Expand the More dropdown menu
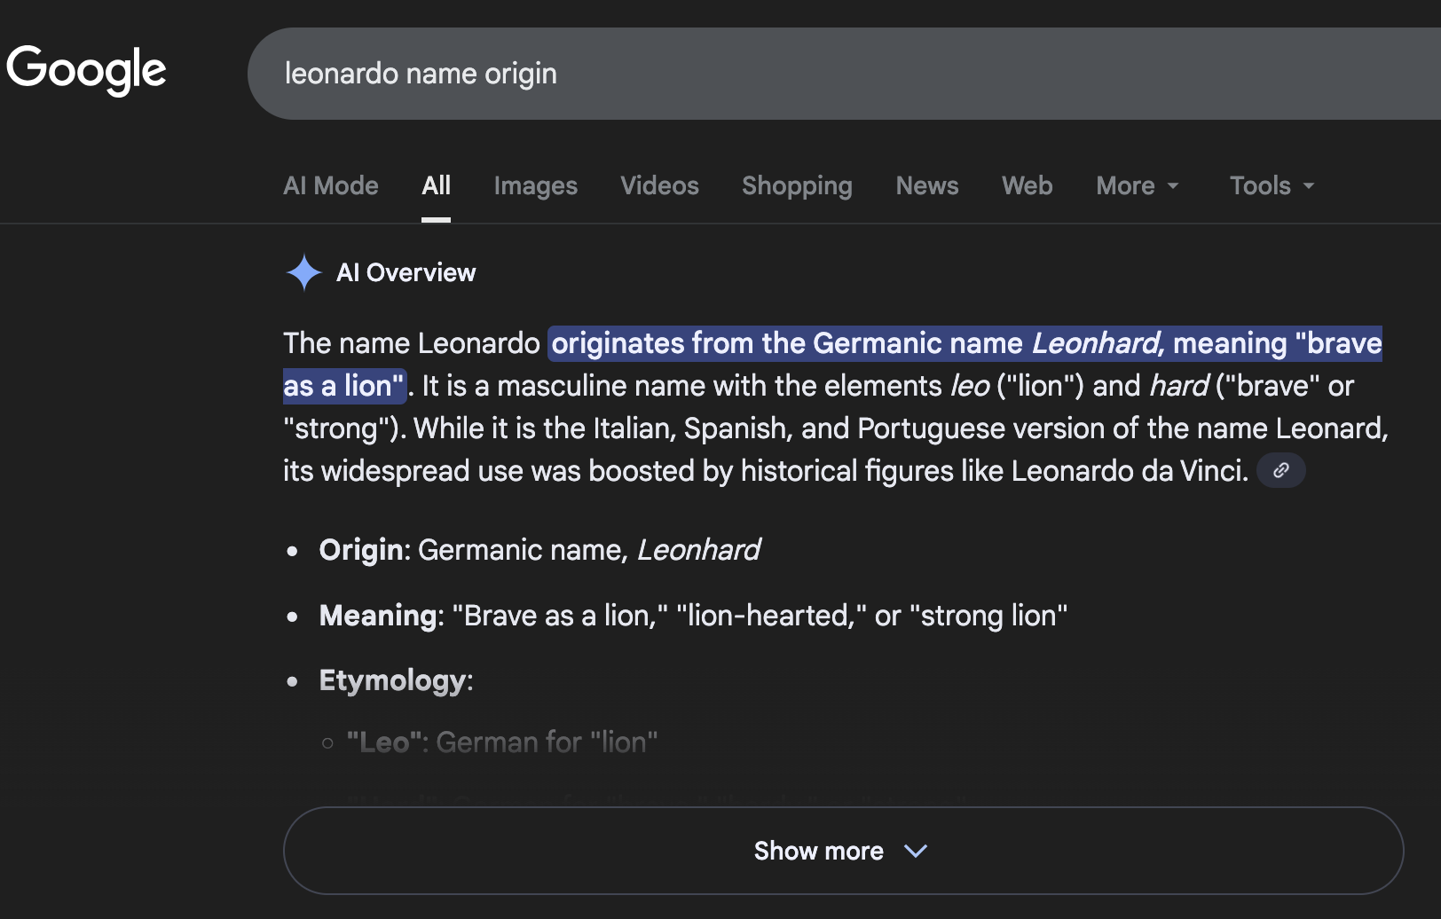 pos(1138,185)
